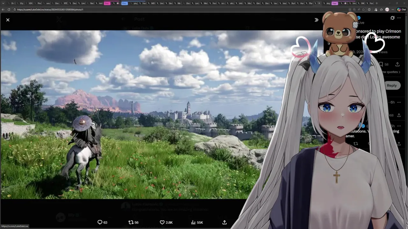The image size is (408, 229).
Task: Click the Reply button
Action: (392, 85)
